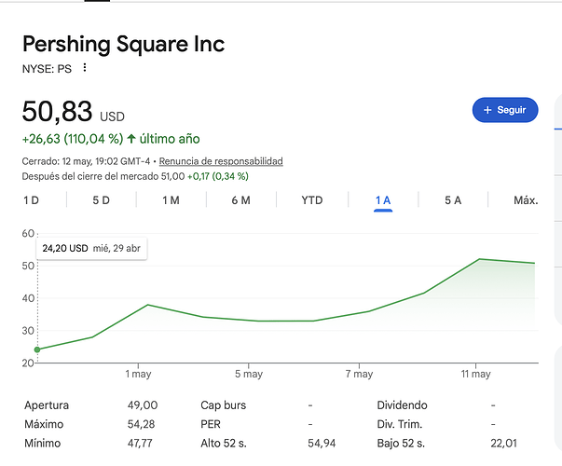This screenshot has height=466, width=562.
Task: Click the 7 may axis label
Action: pyautogui.click(x=359, y=375)
